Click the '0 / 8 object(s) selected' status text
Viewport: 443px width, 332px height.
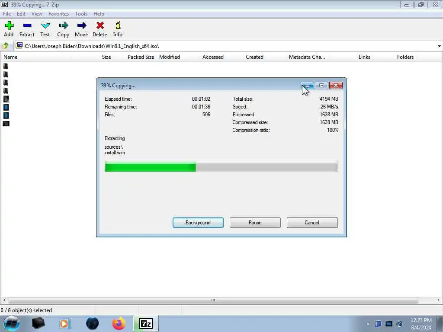[26, 310]
